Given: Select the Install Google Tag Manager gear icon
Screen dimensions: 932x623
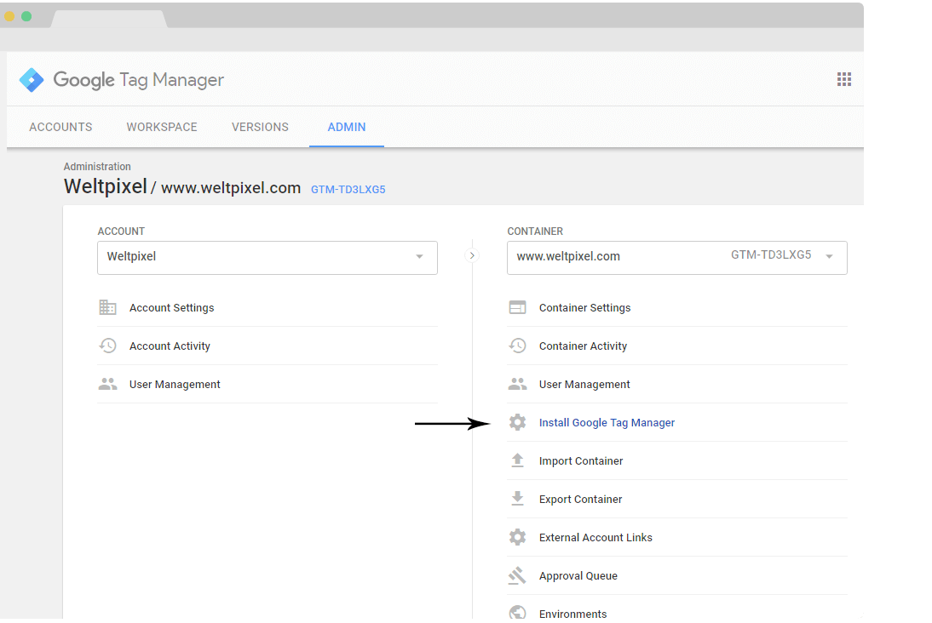Looking at the screenshot, I should (518, 422).
